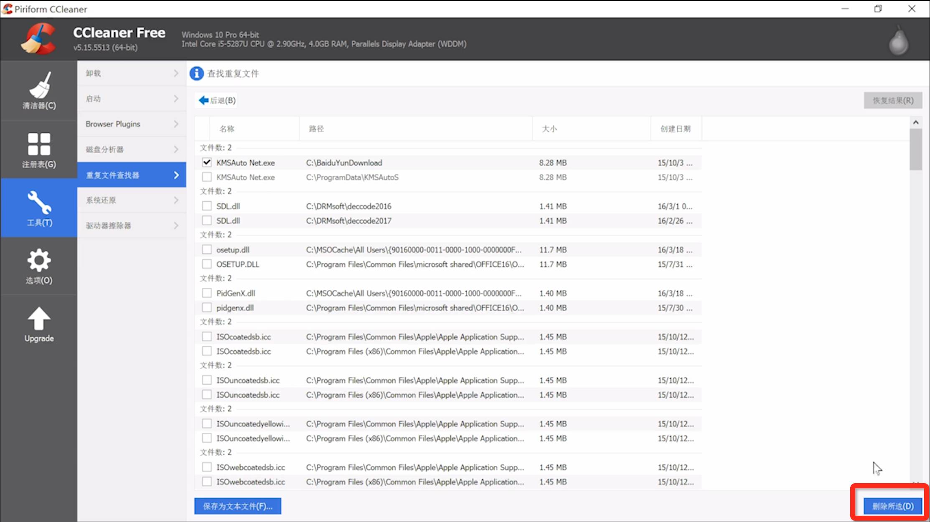Sort by the 大小 column header
This screenshot has width=930, height=522.
tap(591, 129)
